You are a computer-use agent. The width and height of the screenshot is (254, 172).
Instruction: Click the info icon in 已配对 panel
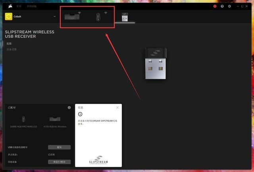click(69, 108)
